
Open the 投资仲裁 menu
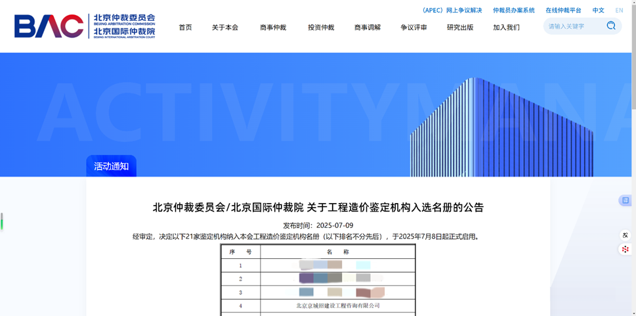321,28
